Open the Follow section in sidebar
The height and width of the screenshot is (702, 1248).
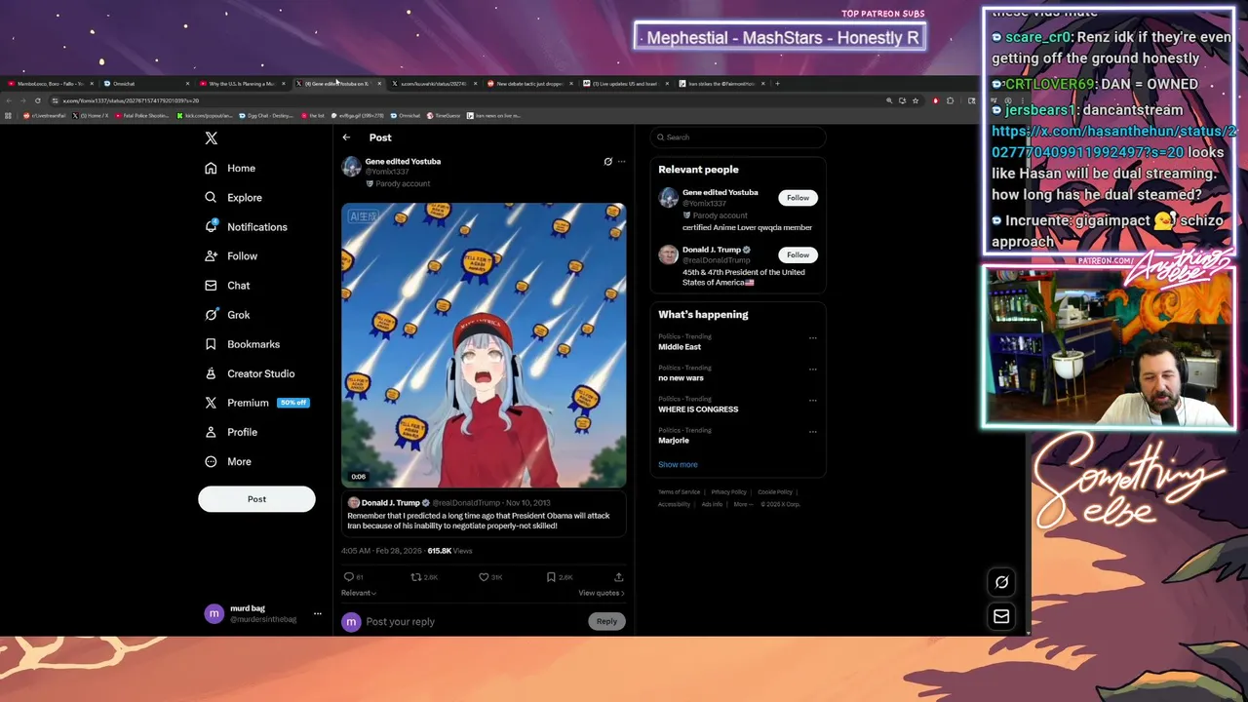point(231,255)
